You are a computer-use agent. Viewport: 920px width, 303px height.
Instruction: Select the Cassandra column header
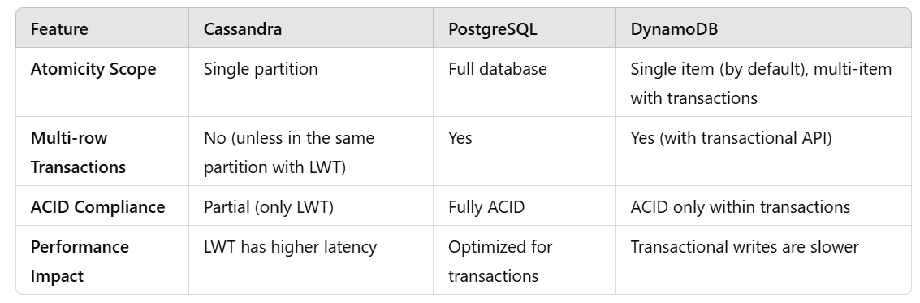click(242, 28)
